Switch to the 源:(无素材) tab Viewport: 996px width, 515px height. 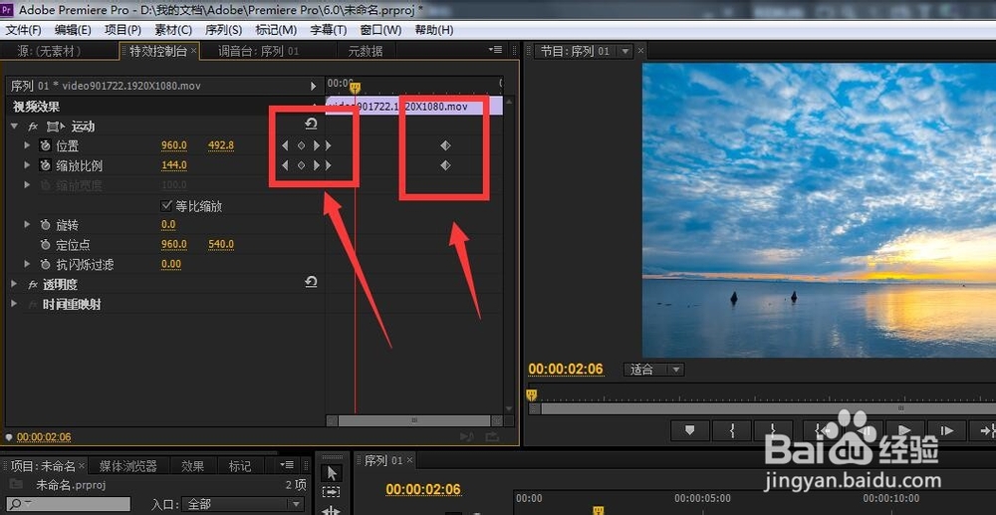click(49, 52)
